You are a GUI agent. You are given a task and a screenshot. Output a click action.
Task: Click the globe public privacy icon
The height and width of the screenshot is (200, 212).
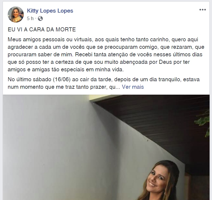(x=40, y=18)
